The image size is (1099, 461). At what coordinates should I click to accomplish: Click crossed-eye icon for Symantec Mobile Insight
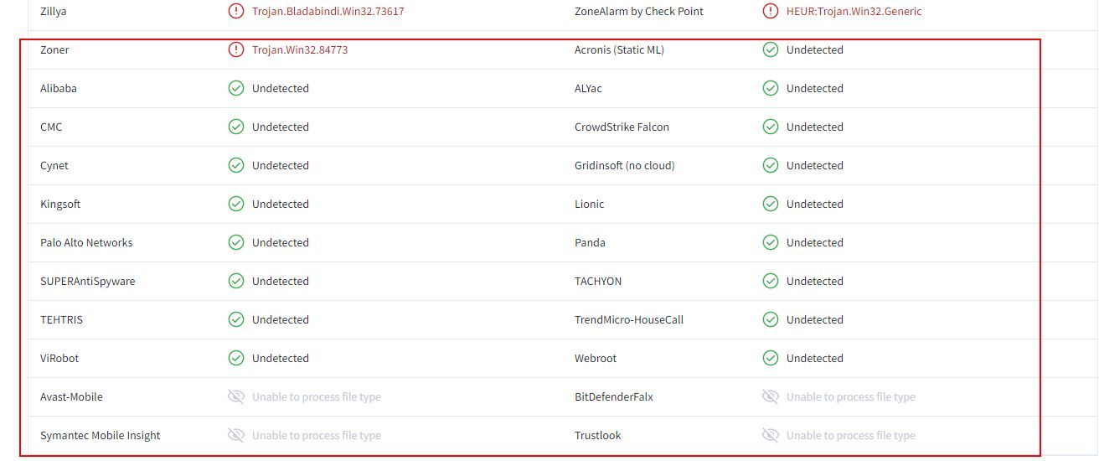[x=236, y=436]
